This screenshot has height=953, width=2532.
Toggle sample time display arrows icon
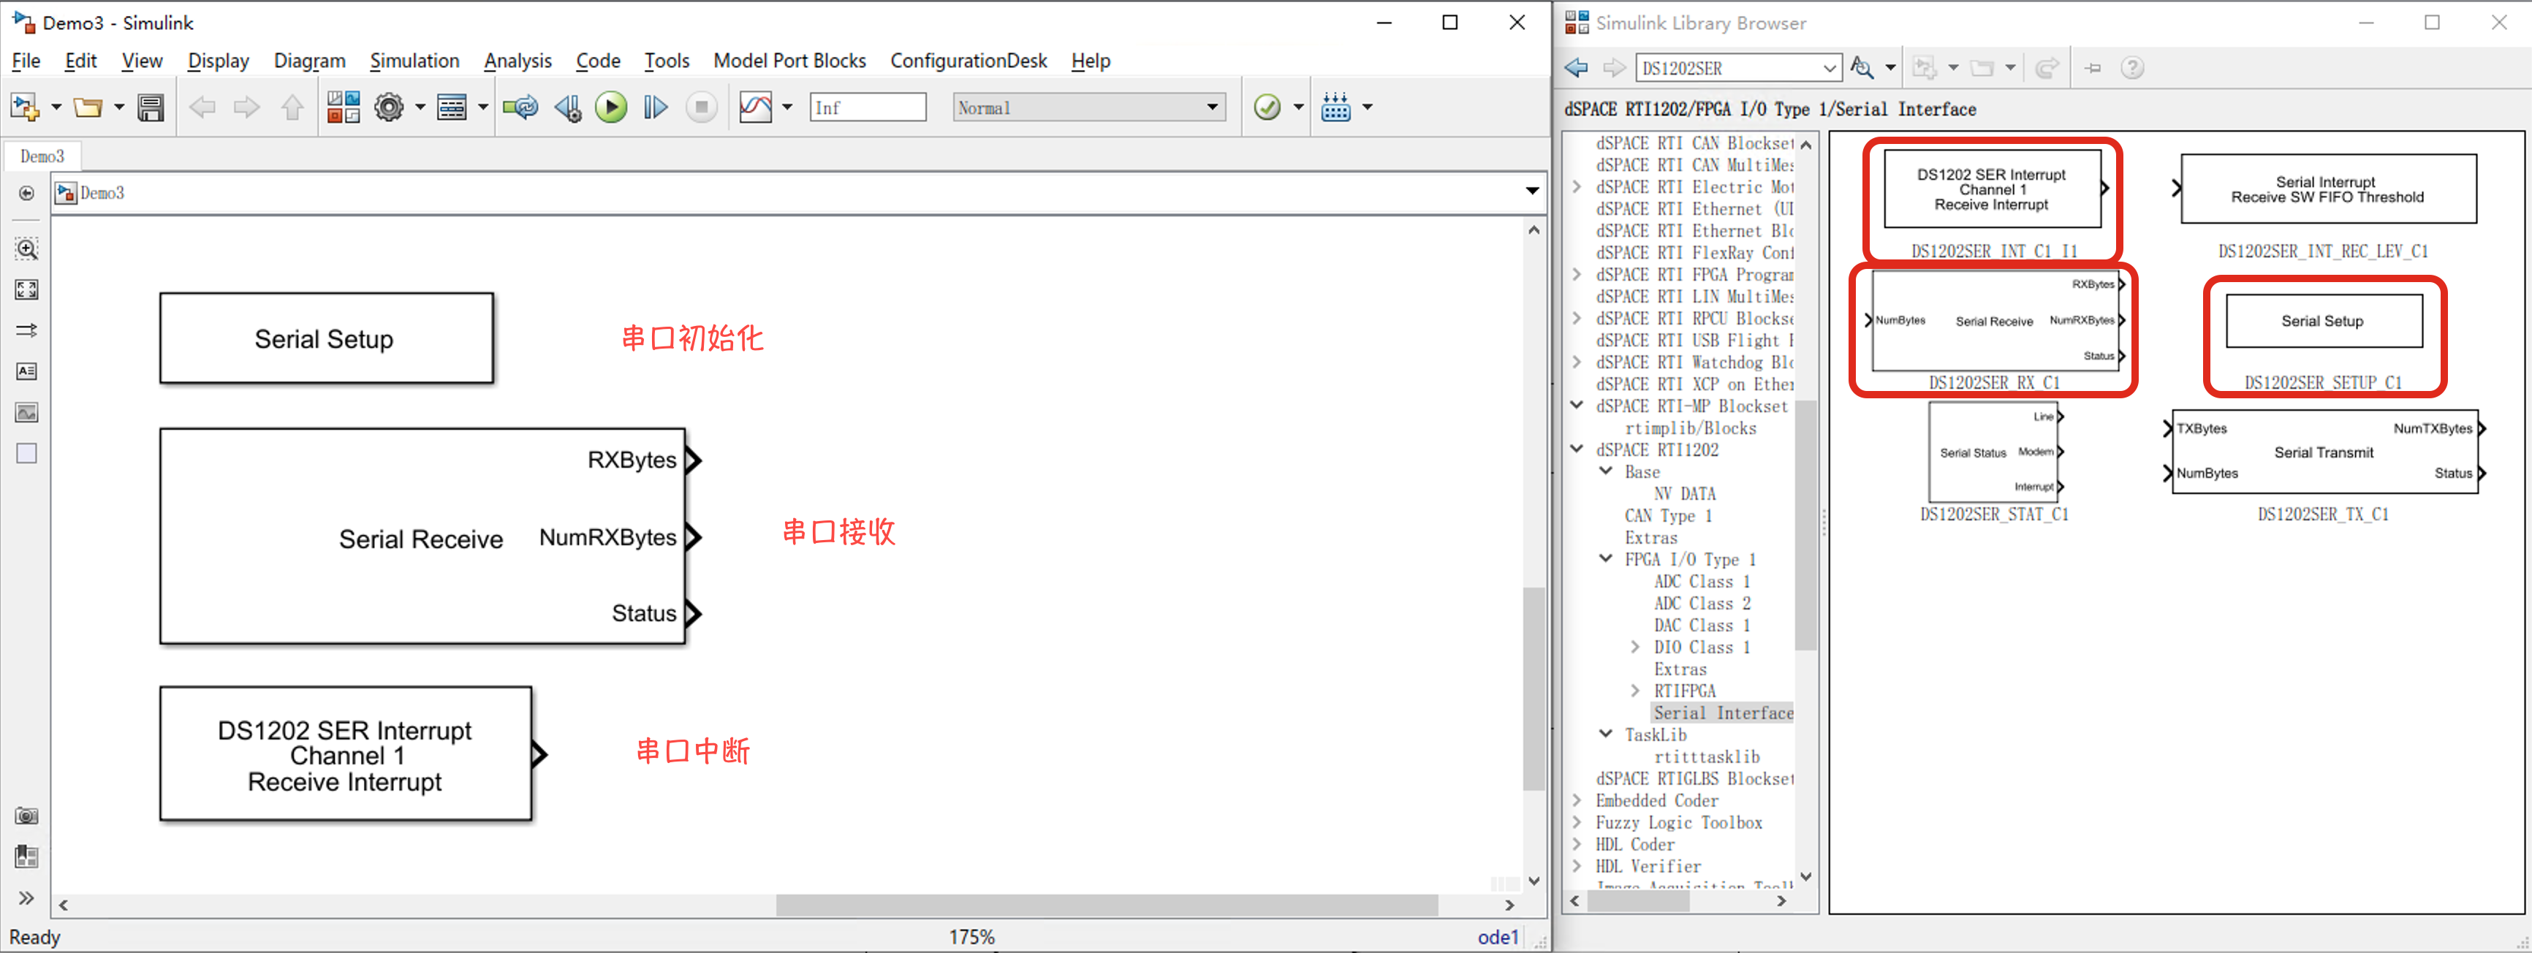[x=26, y=330]
